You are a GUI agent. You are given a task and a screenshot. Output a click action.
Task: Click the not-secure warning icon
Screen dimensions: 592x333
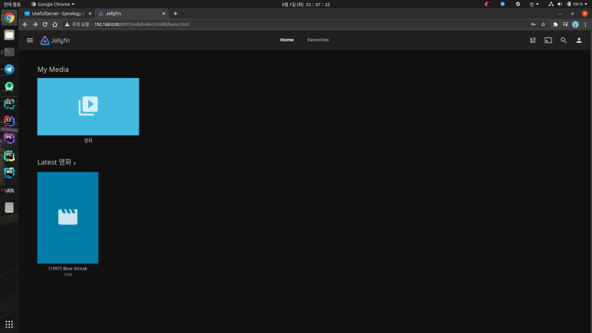67,24
